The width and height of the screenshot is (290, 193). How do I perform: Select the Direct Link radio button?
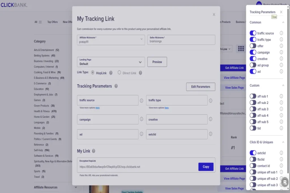coord(119,73)
